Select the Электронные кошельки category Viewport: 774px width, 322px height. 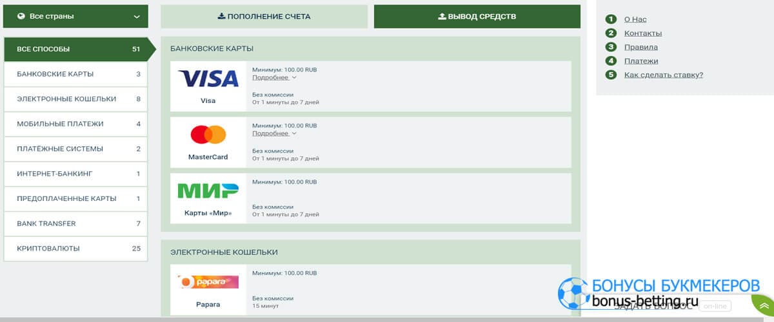pos(75,99)
